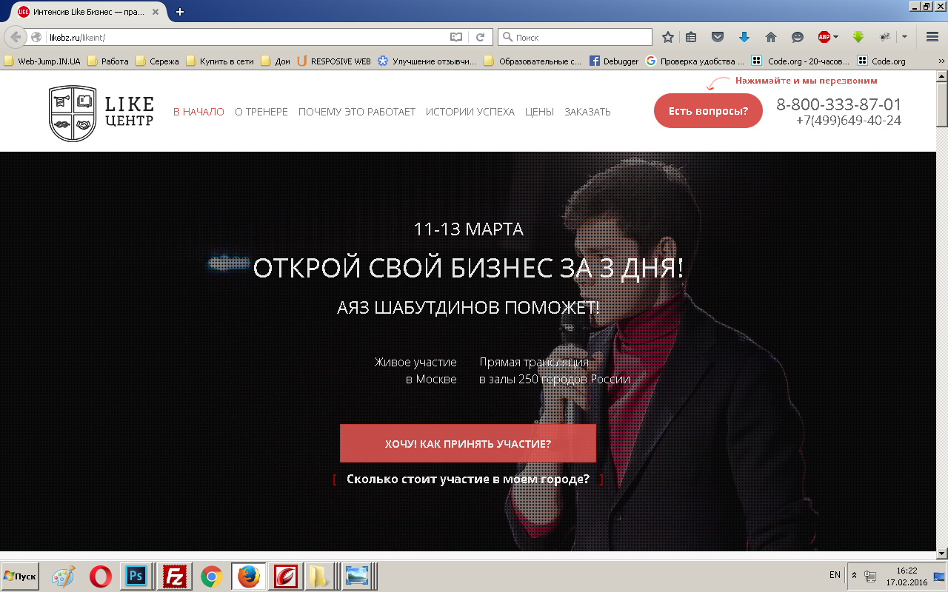The height and width of the screenshot is (592, 948).
Task: Click the 8-800-333-87-01 phone number
Action: point(838,104)
